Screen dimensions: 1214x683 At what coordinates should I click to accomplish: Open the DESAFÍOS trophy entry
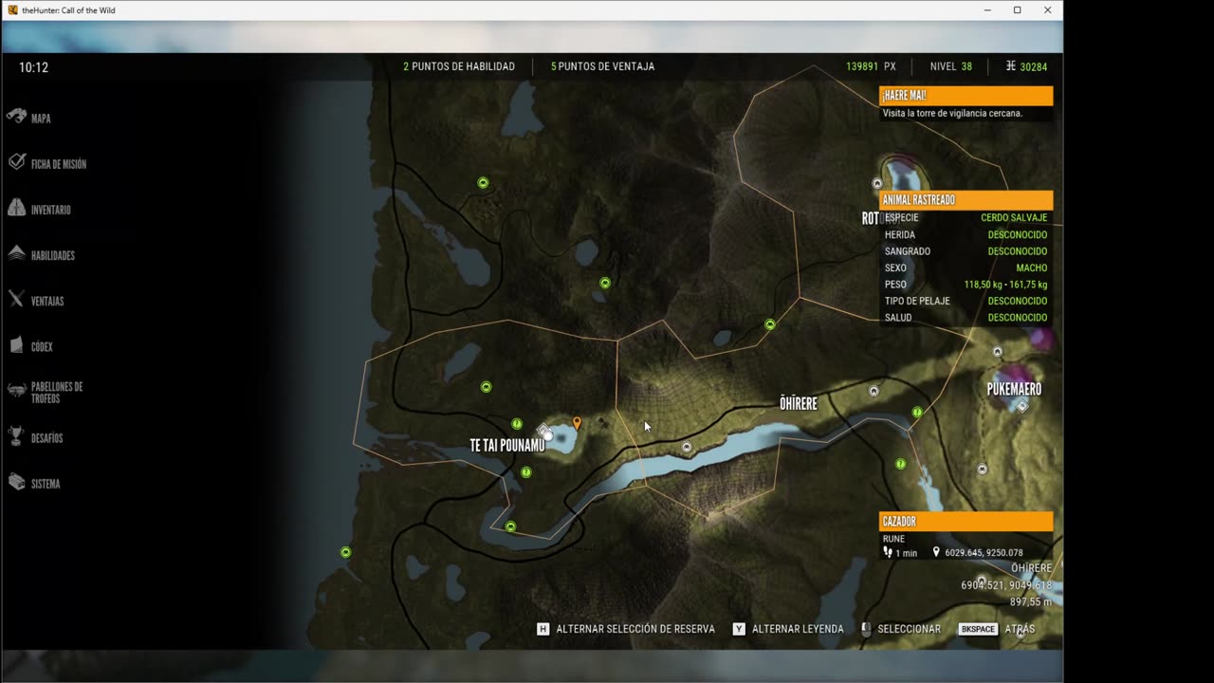tap(36, 437)
